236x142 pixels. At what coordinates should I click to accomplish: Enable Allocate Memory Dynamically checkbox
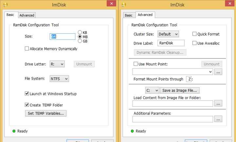pyautogui.click(x=27, y=49)
